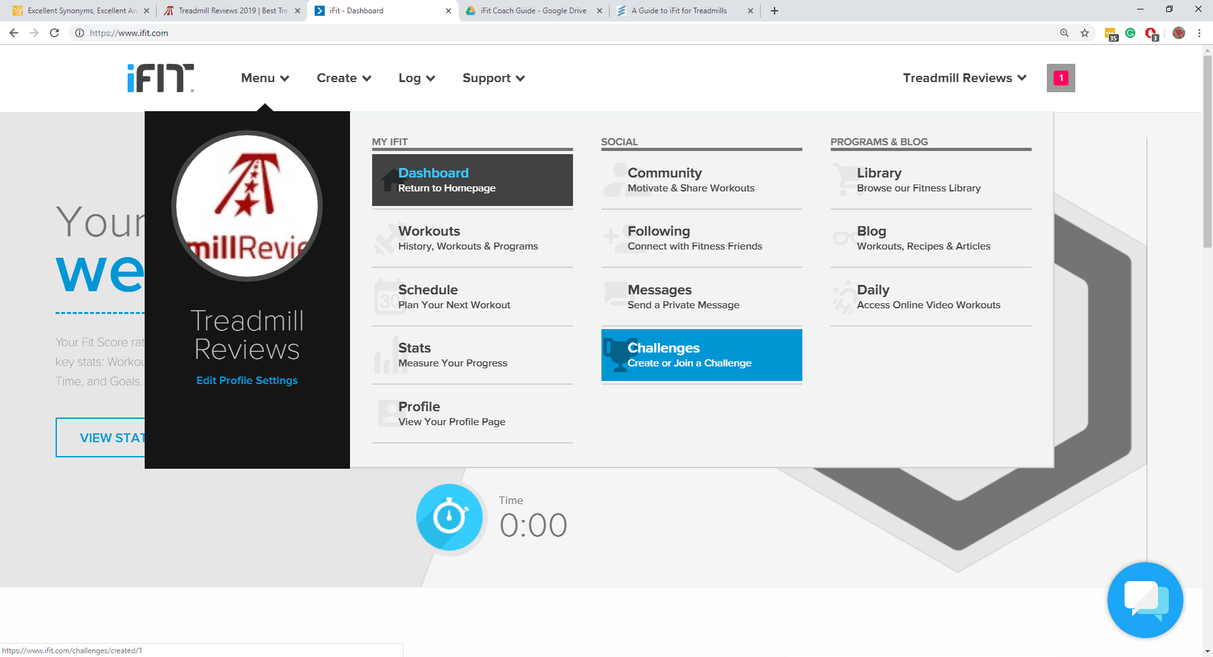Viewport: 1213px width, 657px height.
Task: Open the Support dropdown menu
Action: [493, 78]
